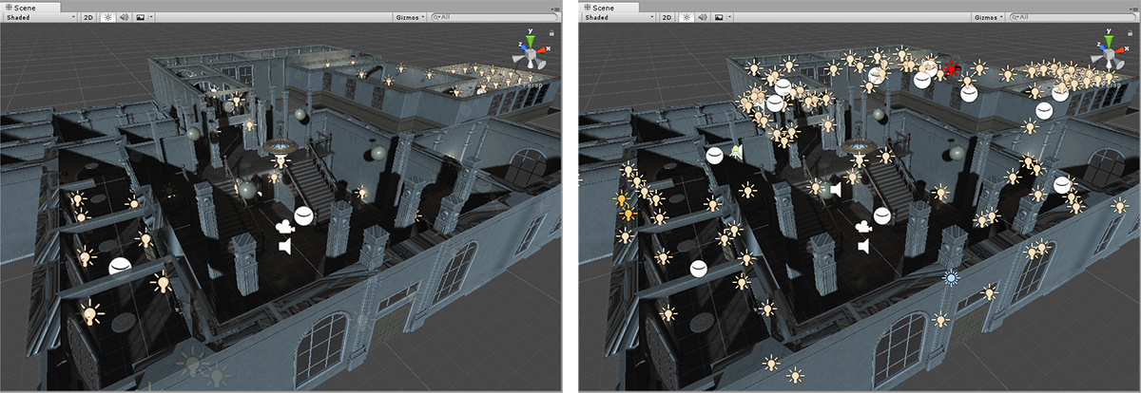Open the Gizmos dropdown in the right window

[986, 17]
